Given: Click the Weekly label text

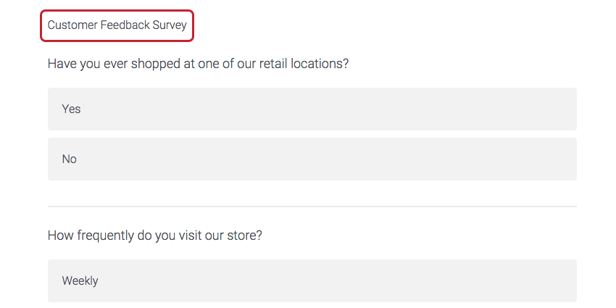Looking at the screenshot, I should pyautogui.click(x=80, y=281).
